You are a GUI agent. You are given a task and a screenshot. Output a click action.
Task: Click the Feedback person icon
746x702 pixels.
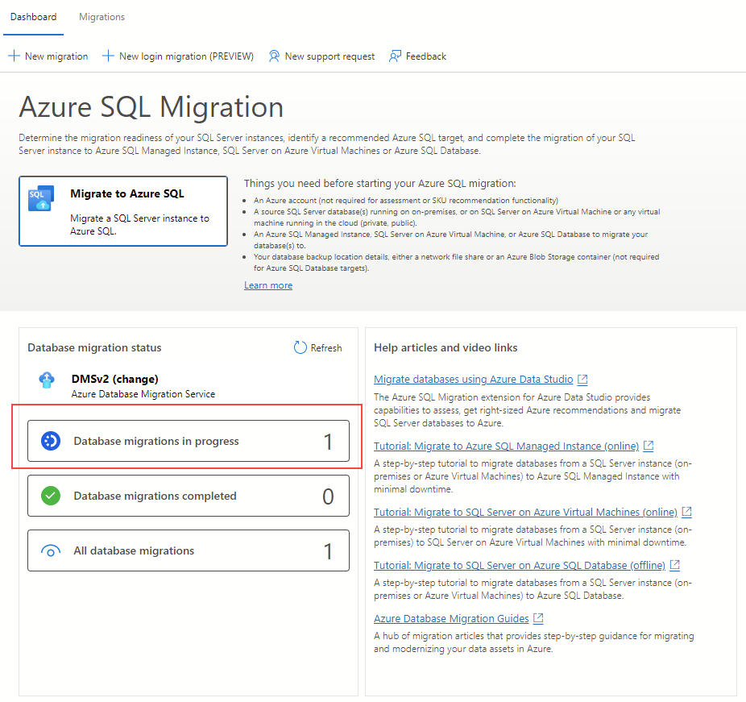click(x=395, y=56)
